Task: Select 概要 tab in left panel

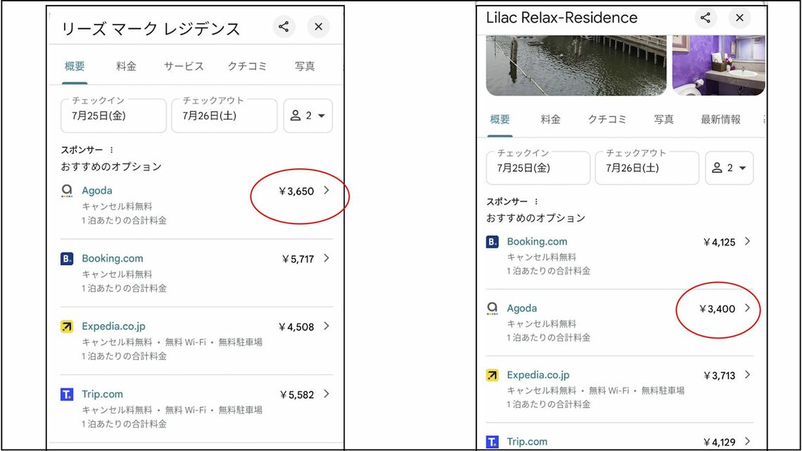Action: [x=75, y=66]
